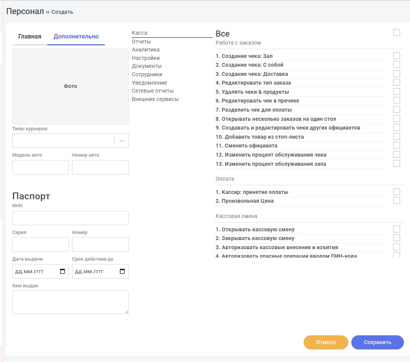
Task: Open the Отчеты permissions section
Action: [141, 42]
